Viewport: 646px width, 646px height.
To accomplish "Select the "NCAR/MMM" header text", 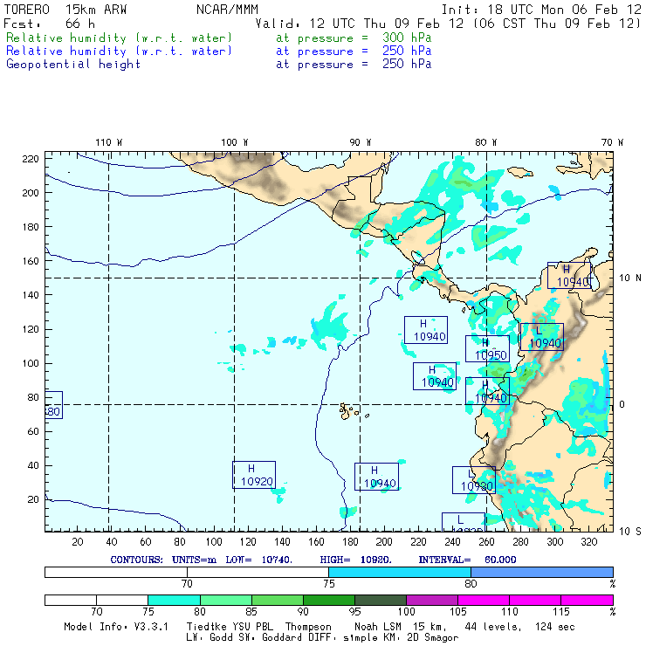I will pos(227,10).
